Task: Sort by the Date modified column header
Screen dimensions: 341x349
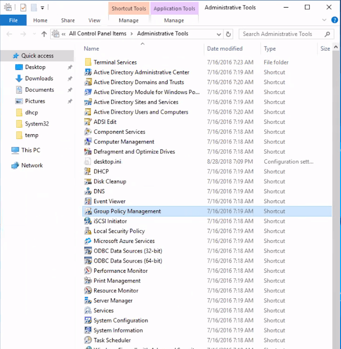Action: tap(224, 49)
